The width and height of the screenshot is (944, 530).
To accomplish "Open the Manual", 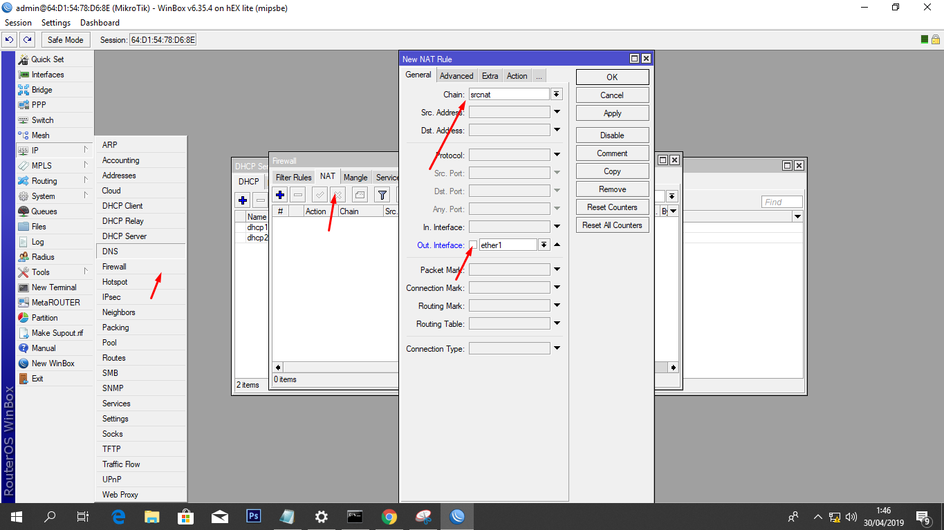I will pyautogui.click(x=55, y=348).
